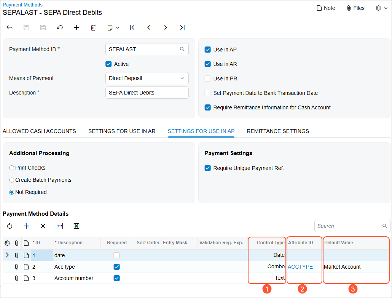Open the Means of Payment dropdown
This screenshot has width=392, height=298.
pos(147,78)
